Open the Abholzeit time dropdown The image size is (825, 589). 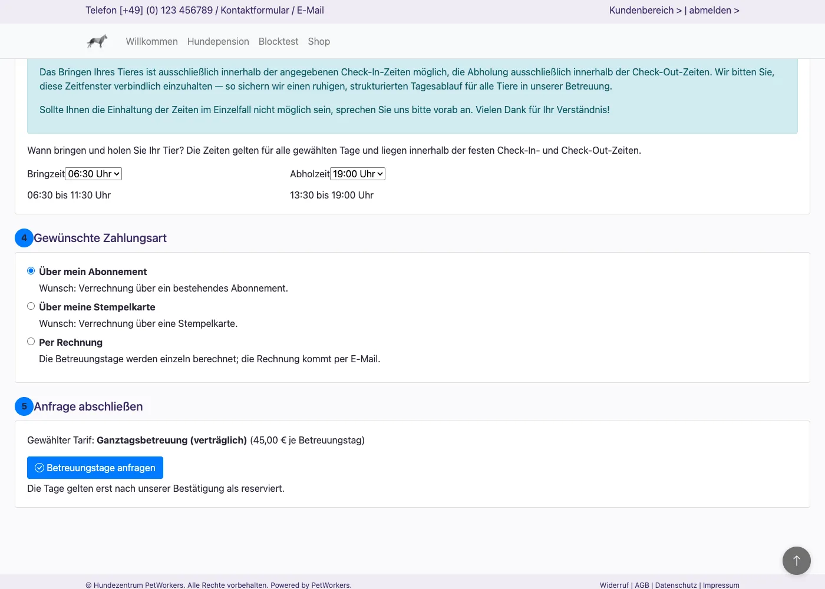coord(358,174)
